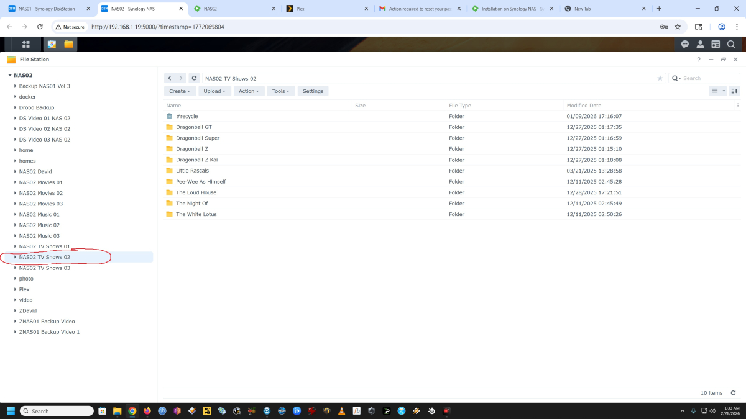Click the File Station icon in DSM taskbar
The width and height of the screenshot is (746, 419).
(68, 44)
